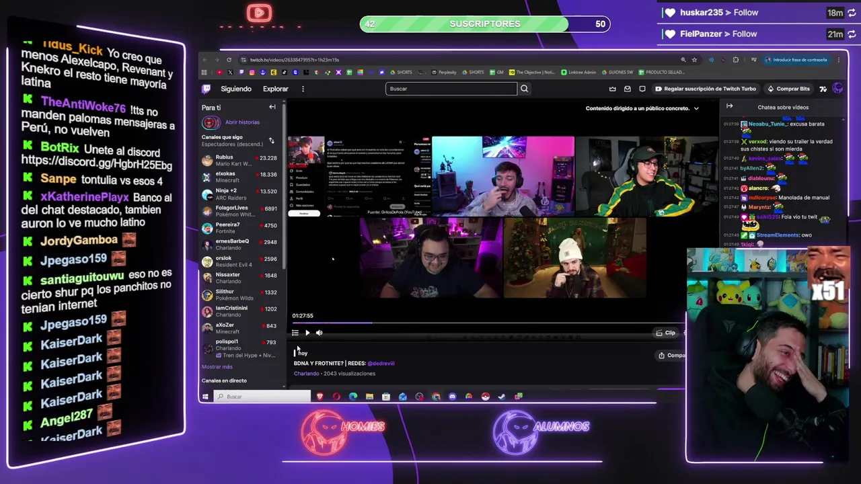This screenshot has height=484, width=861.
Task: Open the Twitch home logo
Action: pyautogui.click(x=207, y=89)
